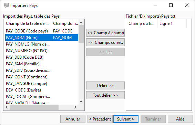195x125 pixels.
Task: Click the '<< Champs corres.' button
Action: [105, 42]
